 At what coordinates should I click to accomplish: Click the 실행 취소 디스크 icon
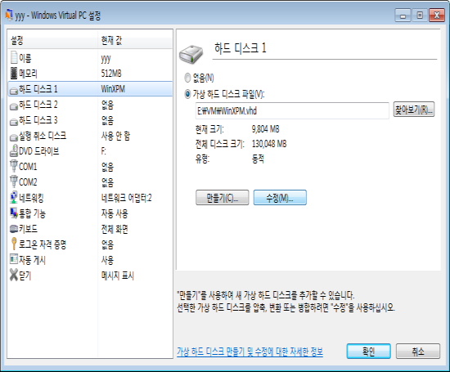click(14, 137)
